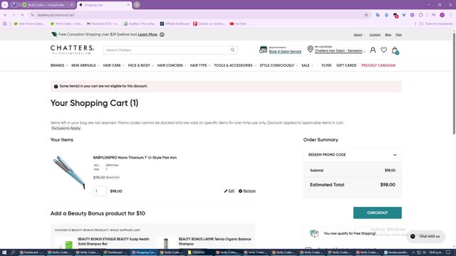The image size is (456, 256).
Task: Open the New Arrivals dropdown menu
Action: (85, 65)
